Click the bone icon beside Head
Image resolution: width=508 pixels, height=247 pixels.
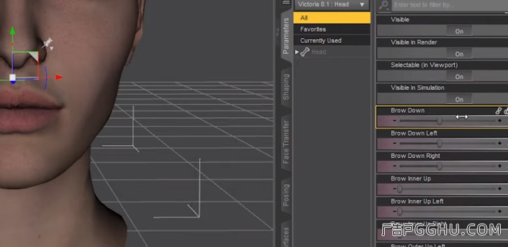305,52
